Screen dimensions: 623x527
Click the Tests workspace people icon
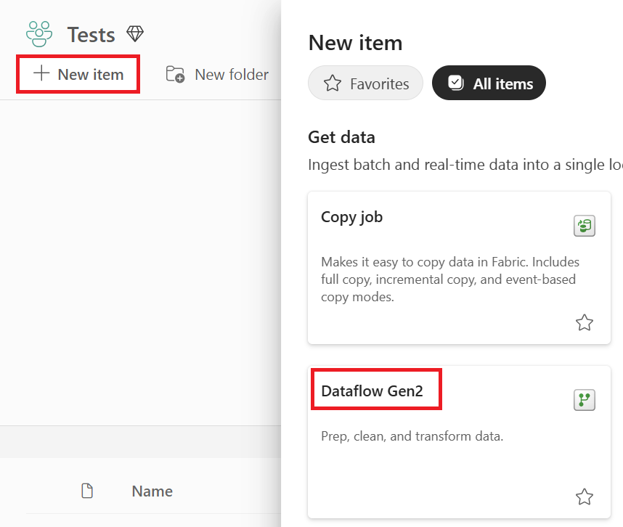pos(39,33)
